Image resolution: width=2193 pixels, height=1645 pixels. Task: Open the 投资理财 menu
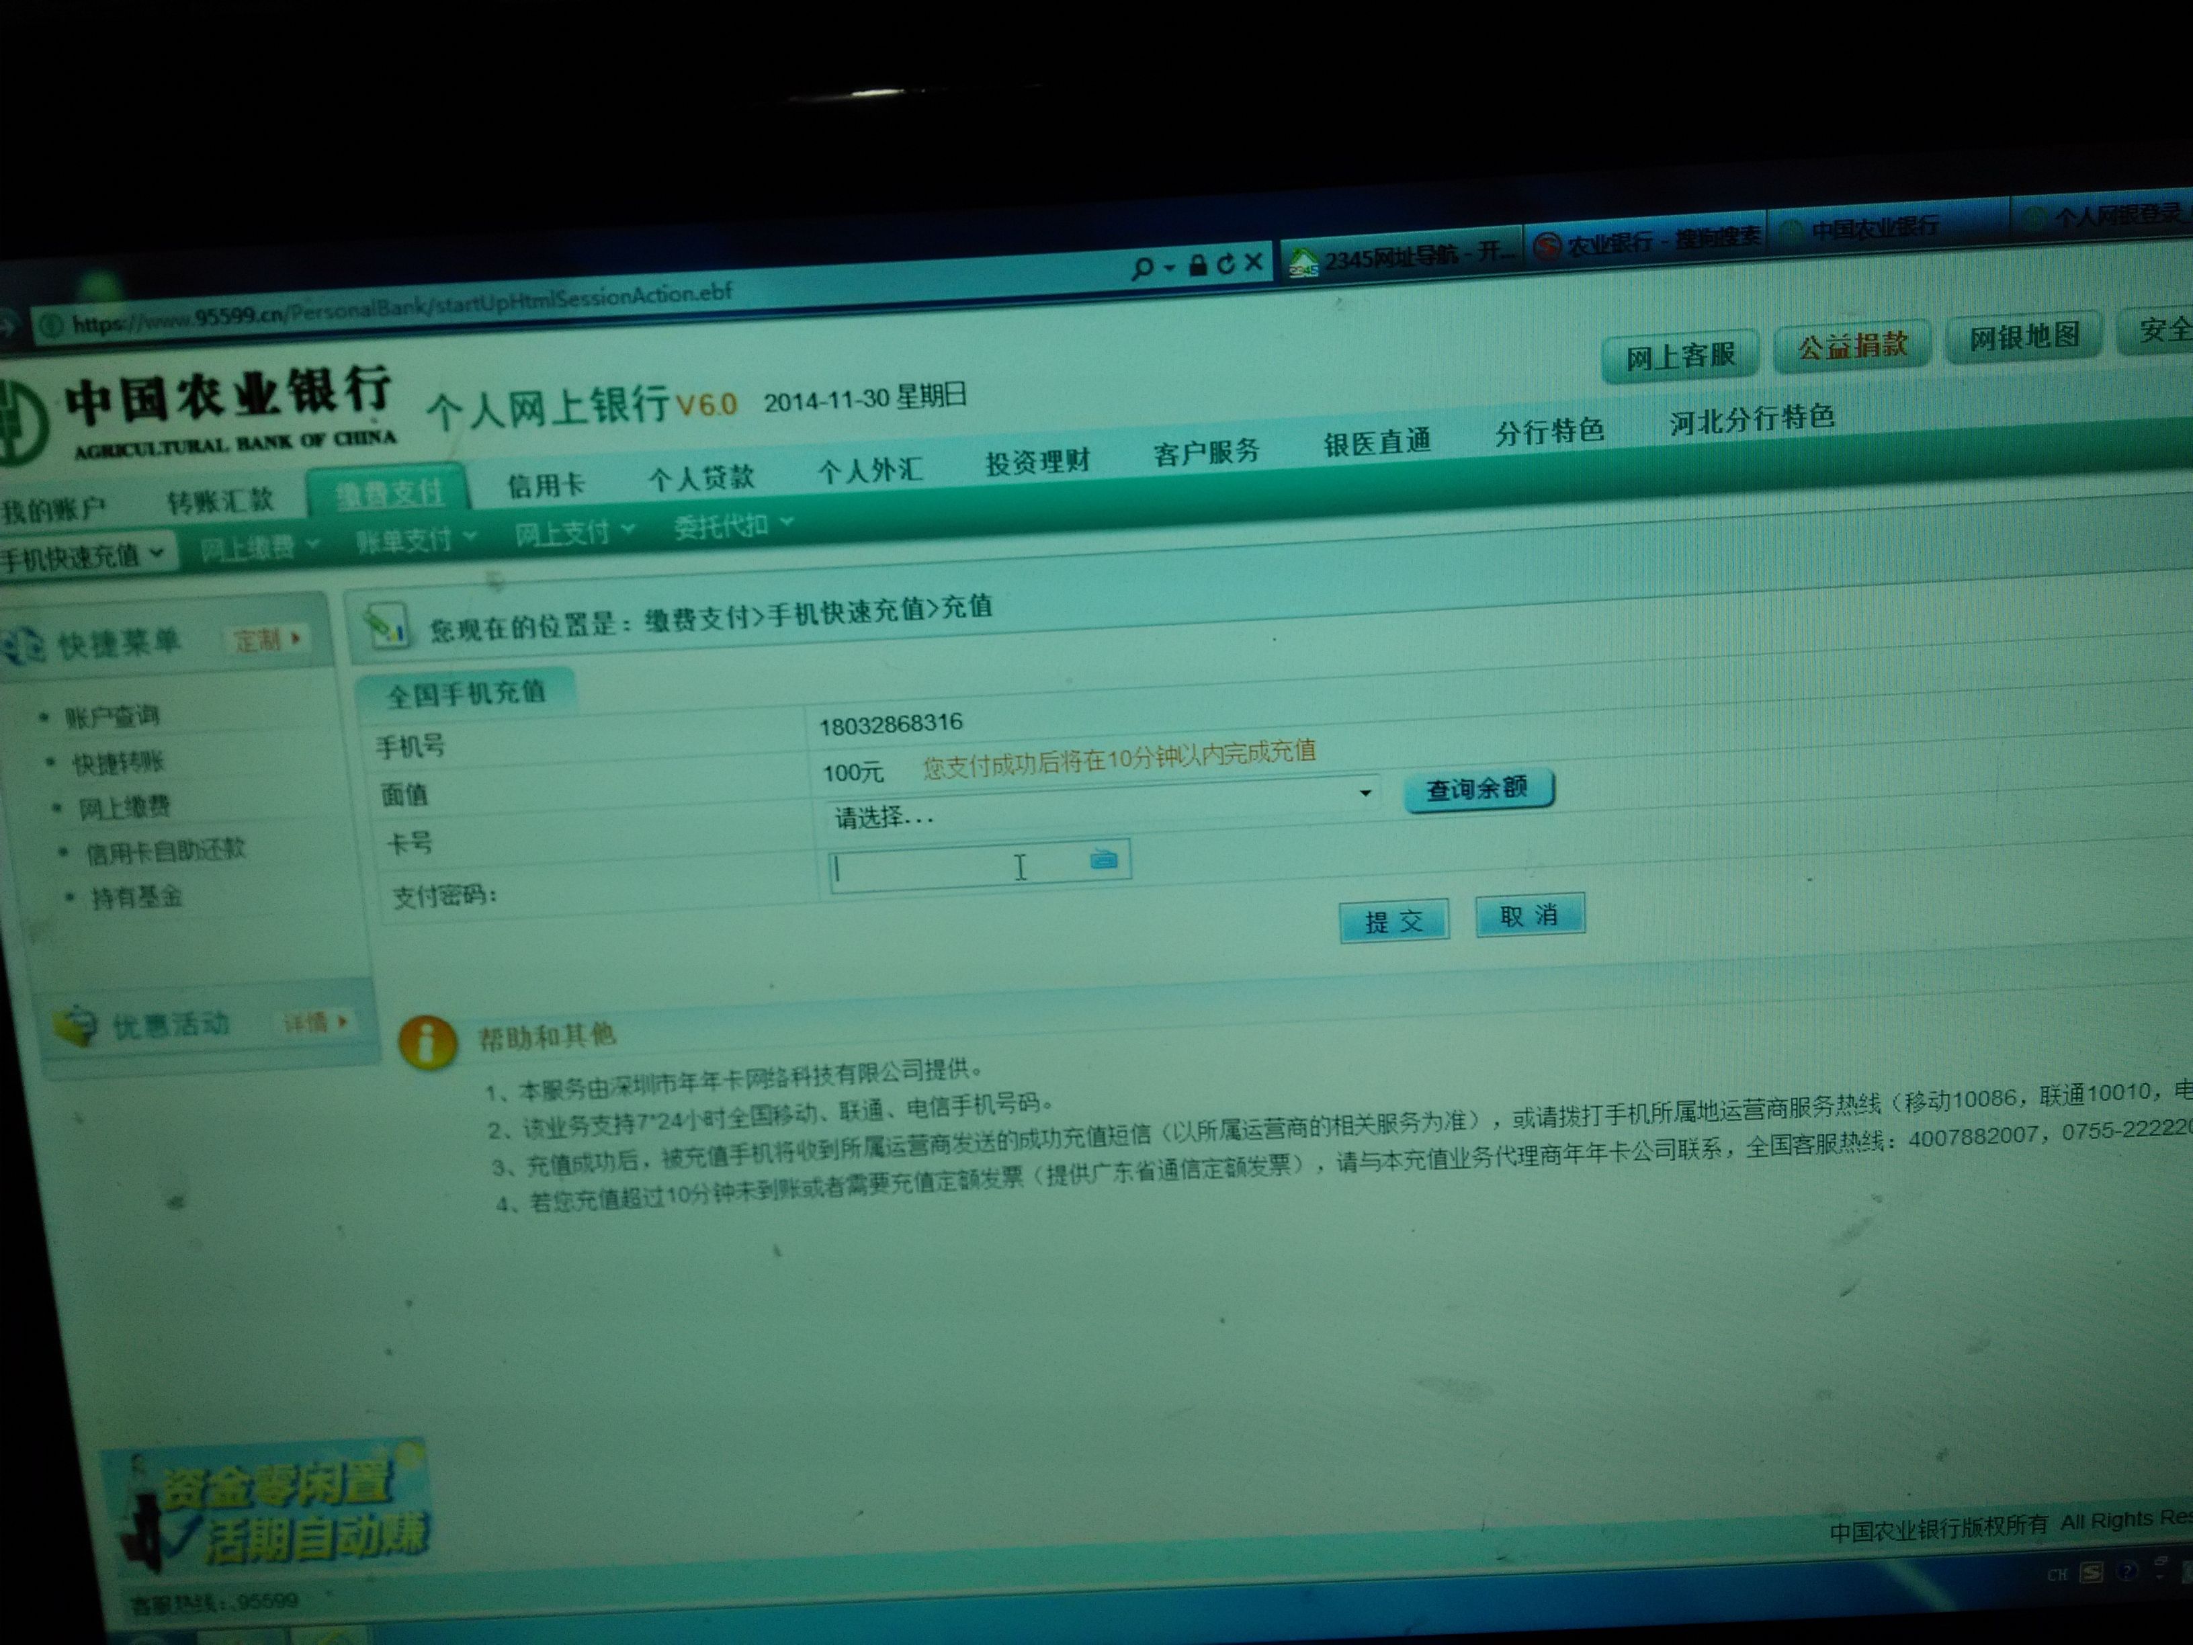tap(1038, 461)
